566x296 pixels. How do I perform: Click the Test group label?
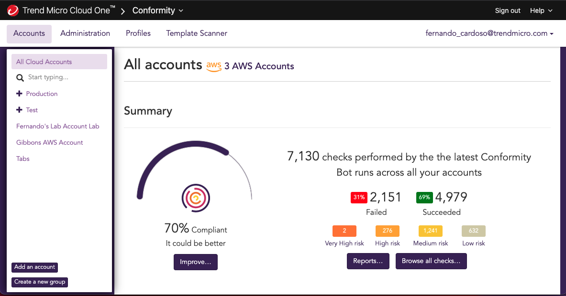(x=32, y=110)
